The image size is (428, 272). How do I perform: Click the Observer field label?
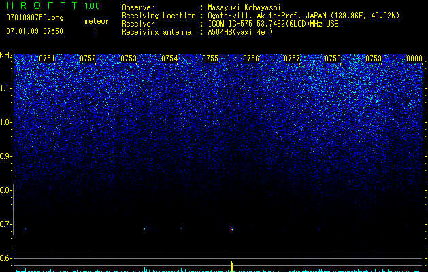click(138, 7)
